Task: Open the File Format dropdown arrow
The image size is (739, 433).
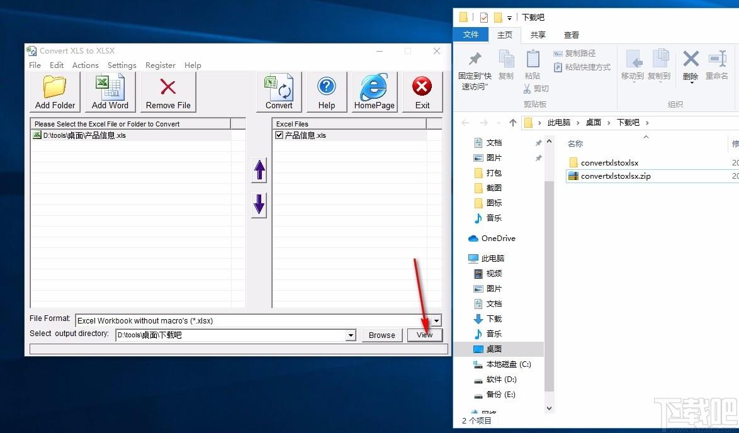Action: pos(436,321)
